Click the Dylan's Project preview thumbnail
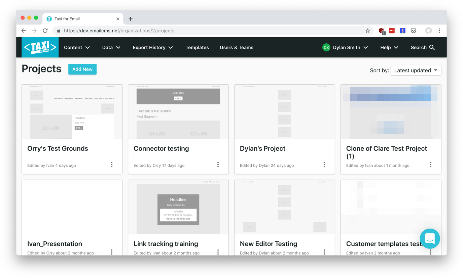Image resolution: width=463 pixels, height=278 pixels. pyautogui.click(x=285, y=112)
